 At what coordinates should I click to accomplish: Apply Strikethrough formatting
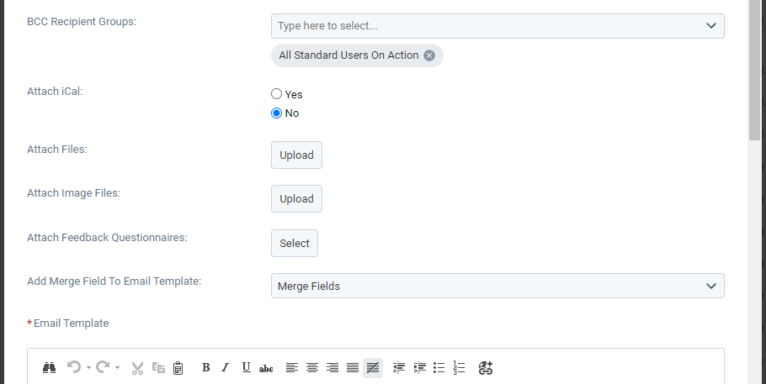(266, 368)
